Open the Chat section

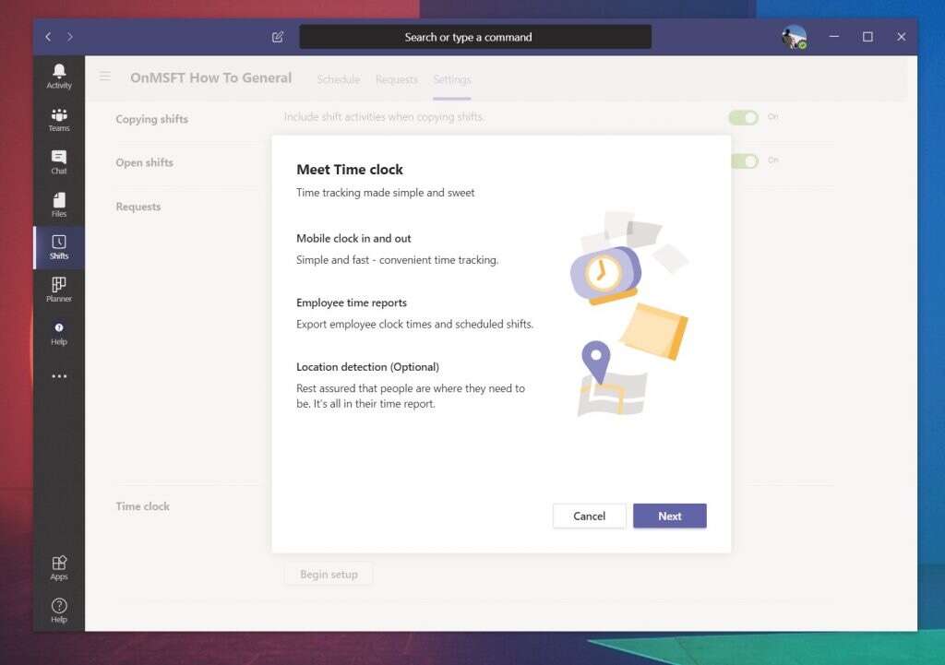[58, 162]
